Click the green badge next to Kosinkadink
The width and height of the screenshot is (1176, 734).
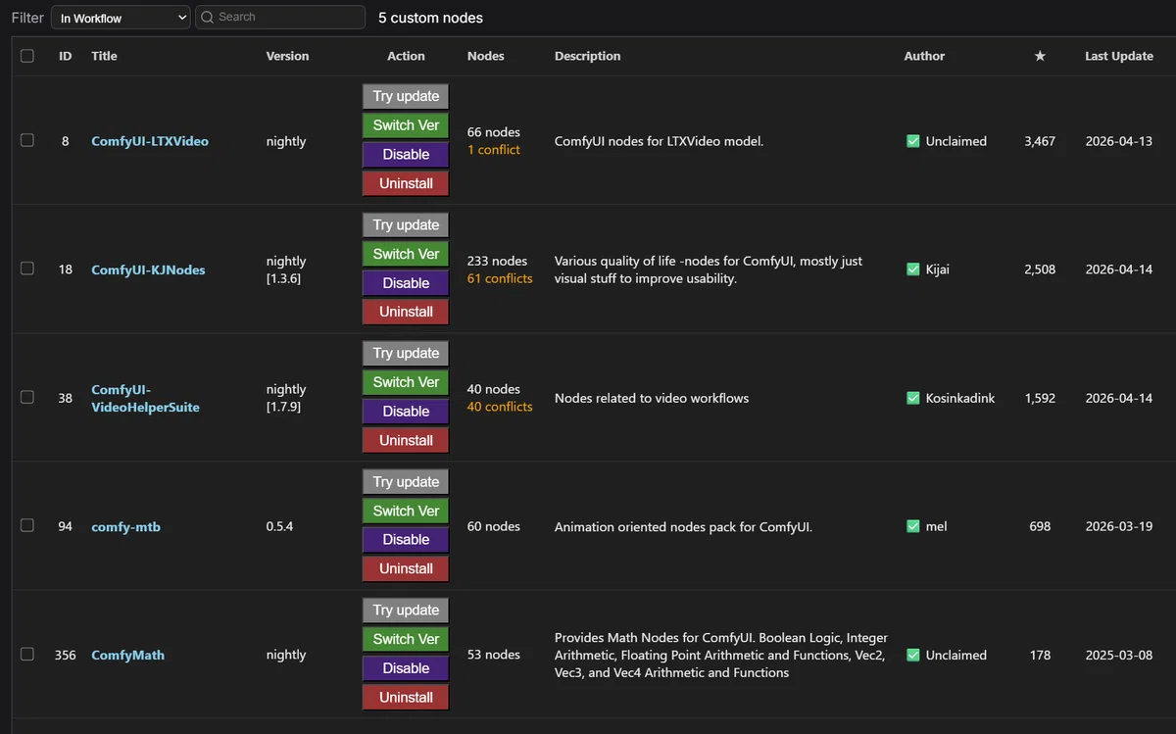click(x=913, y=398)
